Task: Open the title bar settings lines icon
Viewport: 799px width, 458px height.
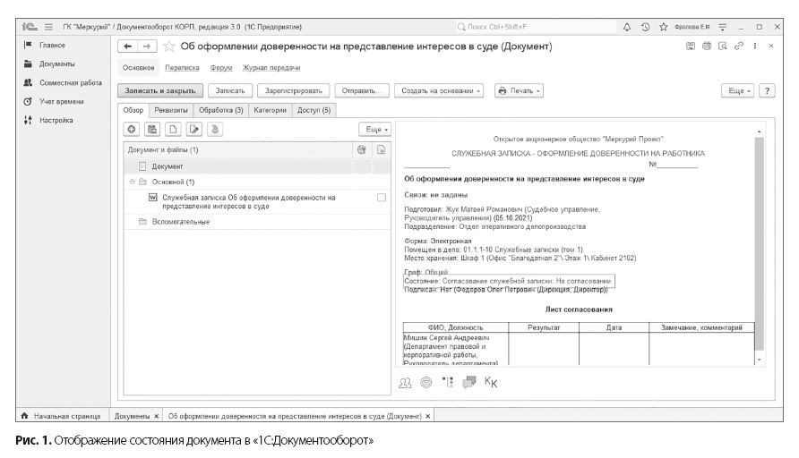Action: [x=723, y=27]
